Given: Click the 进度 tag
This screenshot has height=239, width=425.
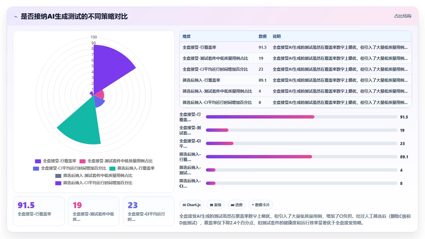Looking at the screenshot, I should [237, 205].
